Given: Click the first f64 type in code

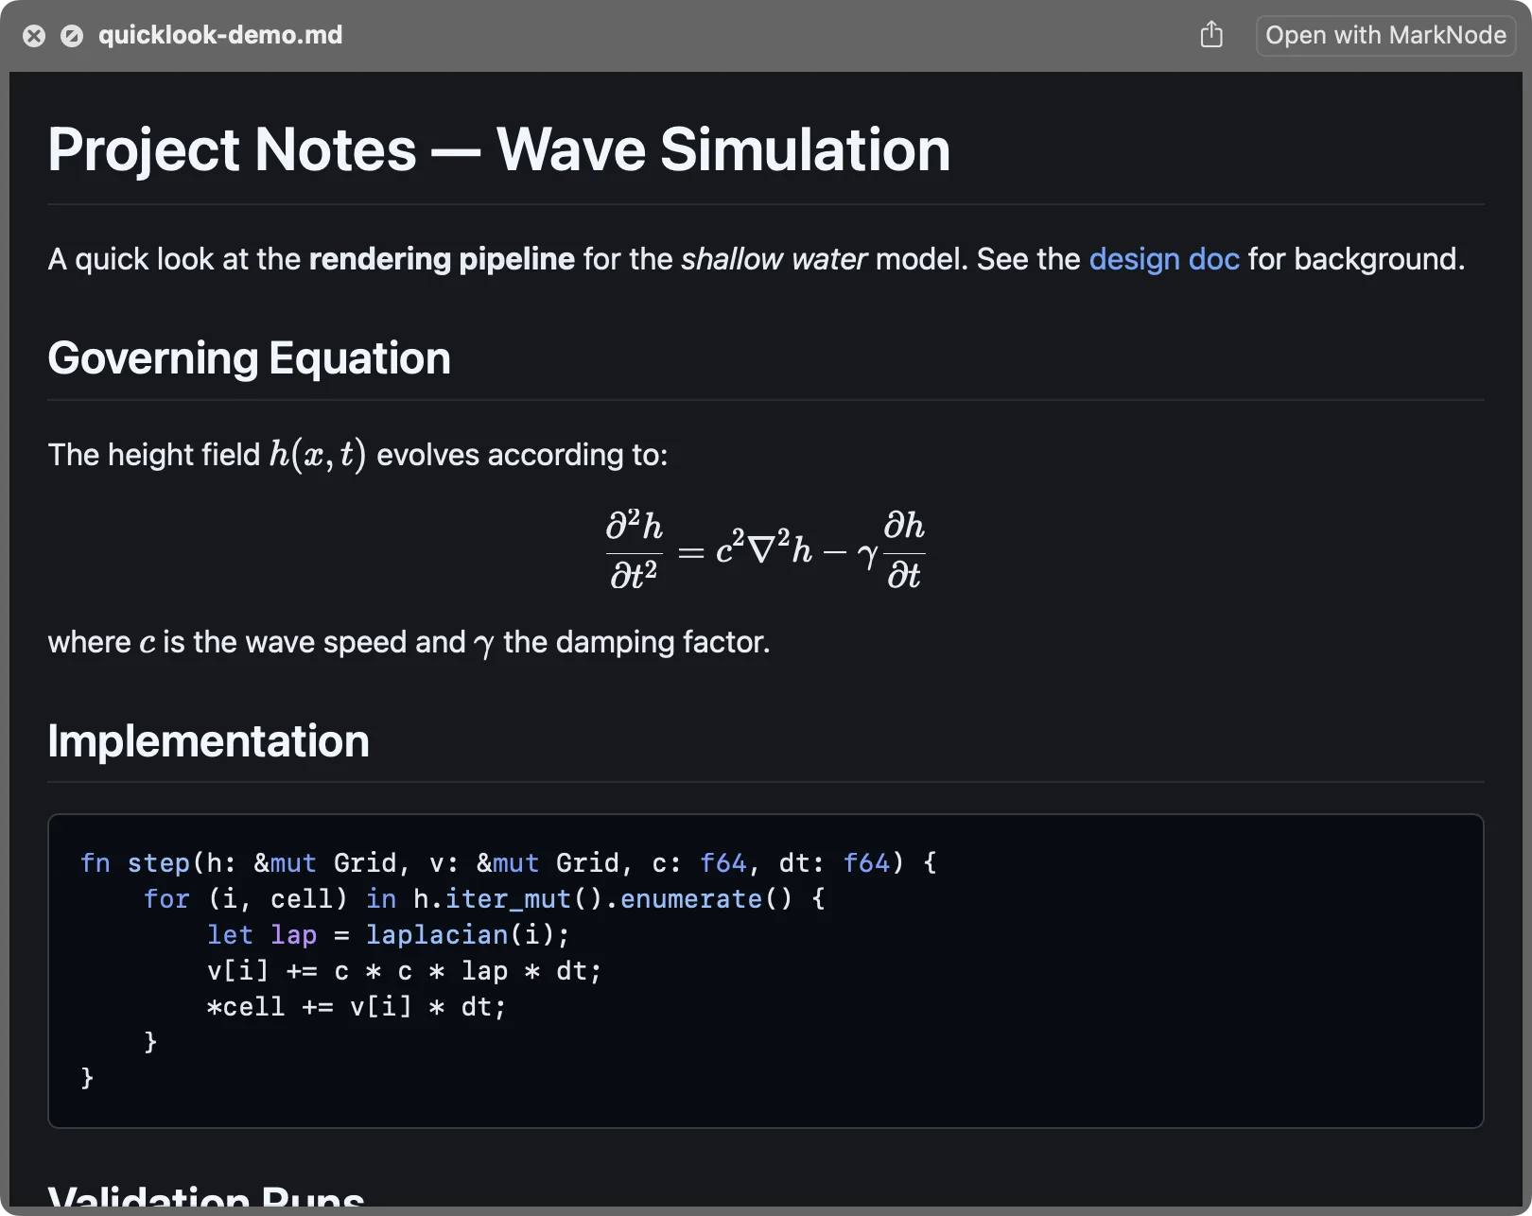Looking at the screenshot, I should (x=722, y=863).
